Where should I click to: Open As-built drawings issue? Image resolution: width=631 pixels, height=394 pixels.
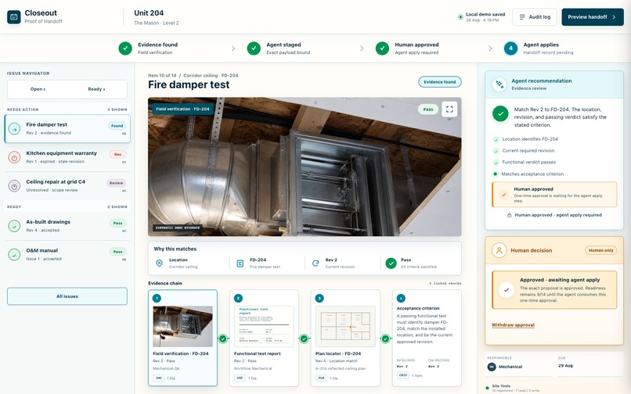[x=67, y=226]
